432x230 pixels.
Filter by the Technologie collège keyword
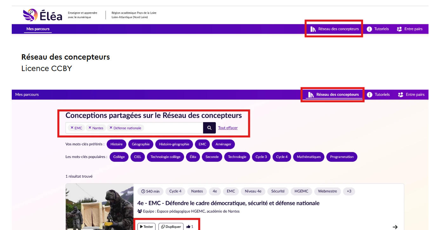pos(165,157)
